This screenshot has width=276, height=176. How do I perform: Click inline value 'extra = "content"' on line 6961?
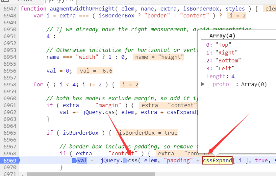[168, 105]
